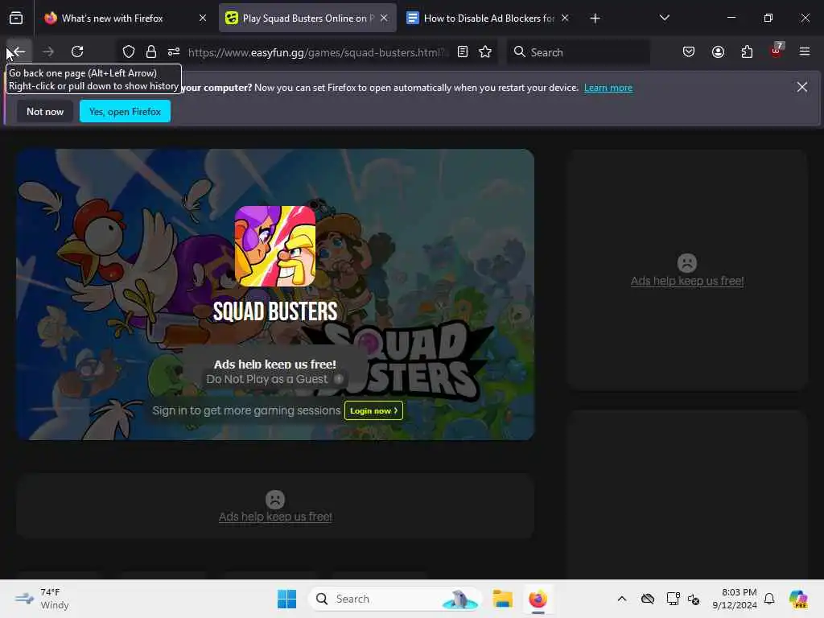
Task: Open tracking protection shield icon
Action: pos(129,51)
